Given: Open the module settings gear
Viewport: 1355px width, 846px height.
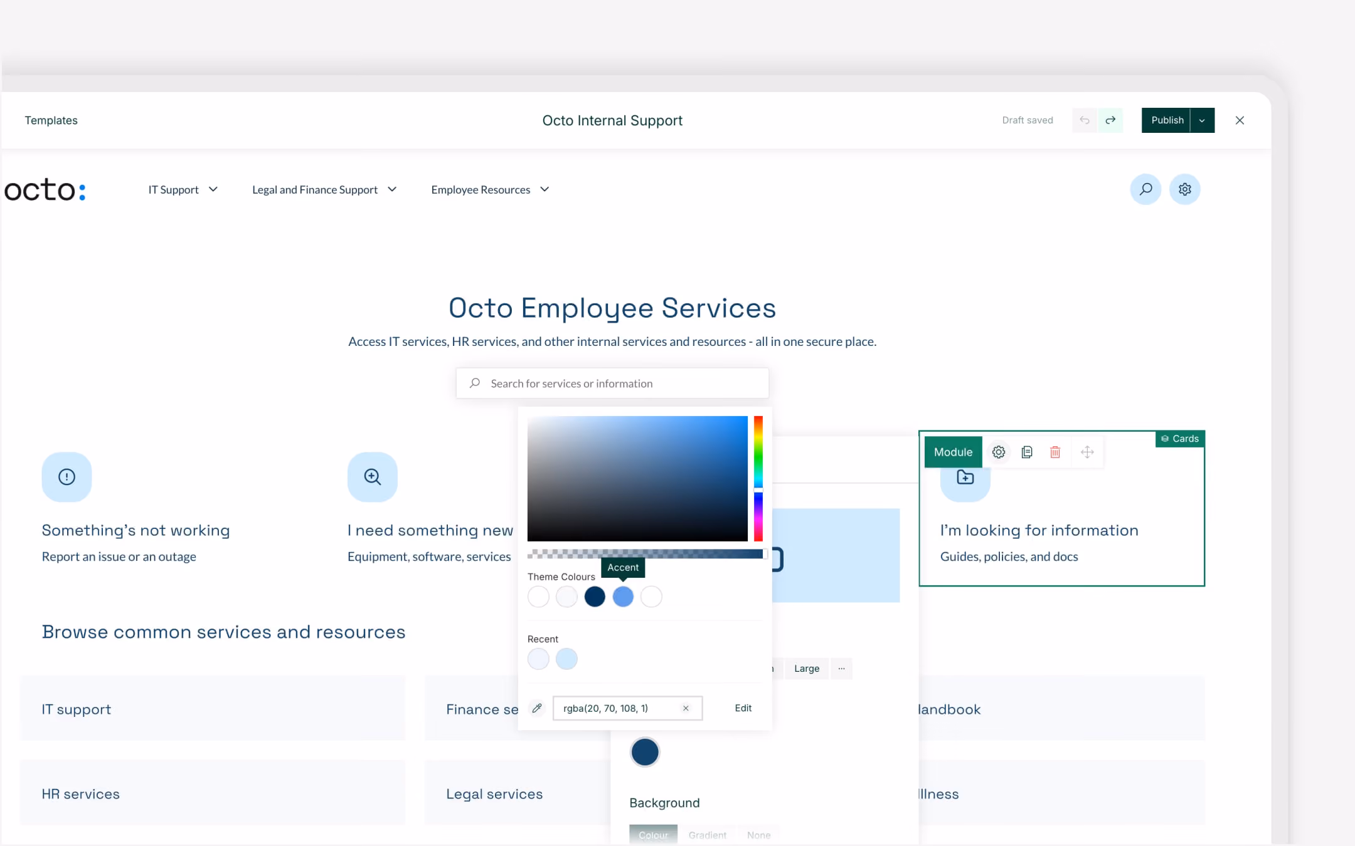Looking at the screenshot, I should [x=998, y=452].
